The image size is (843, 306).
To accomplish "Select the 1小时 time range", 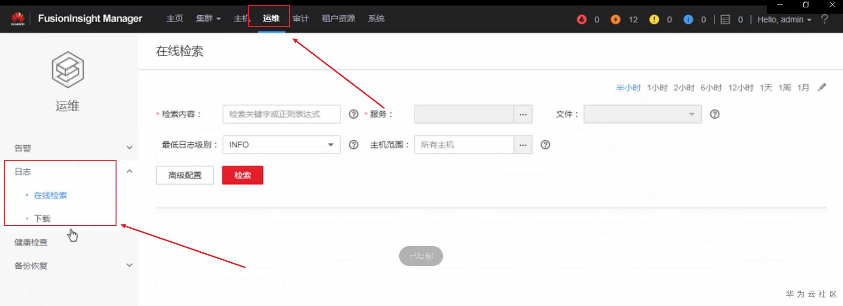I will (x=657, y=88).
